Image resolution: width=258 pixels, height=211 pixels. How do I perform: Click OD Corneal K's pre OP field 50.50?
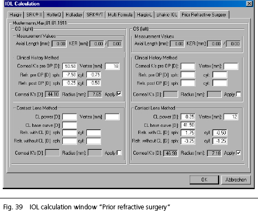point(69,66)
